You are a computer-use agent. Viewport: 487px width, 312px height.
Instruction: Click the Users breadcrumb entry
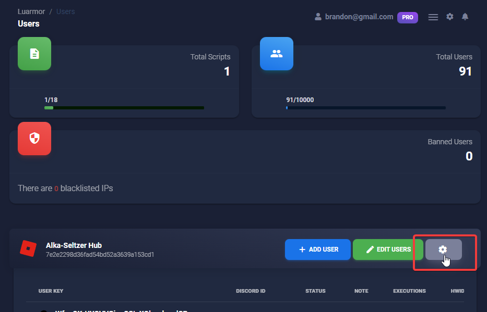65,11
